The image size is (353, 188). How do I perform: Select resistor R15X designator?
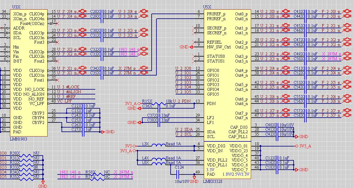147,101
